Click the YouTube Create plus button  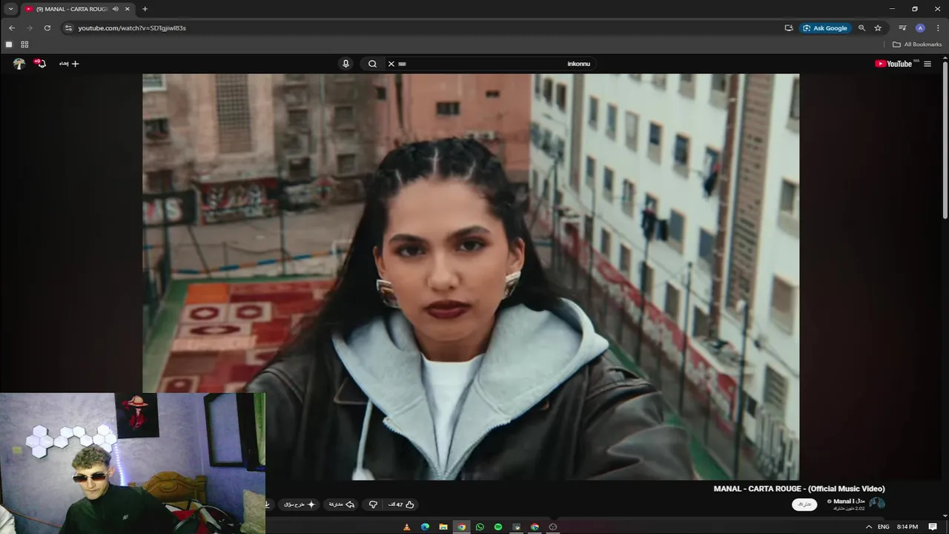(x=70, y=64)
